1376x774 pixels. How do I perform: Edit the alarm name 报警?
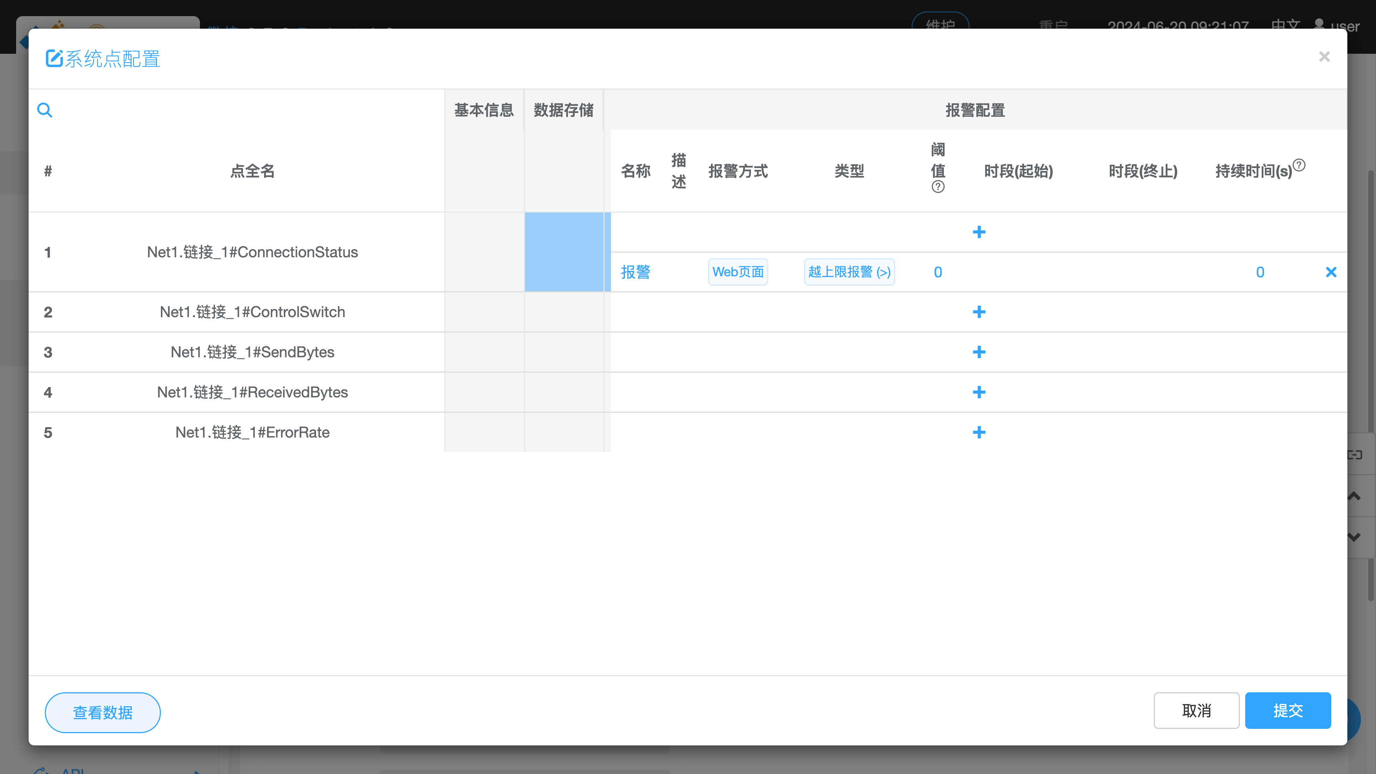click(x=635, y=272)
